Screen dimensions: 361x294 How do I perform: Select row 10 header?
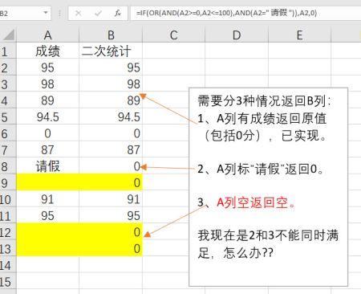click(8, 199)
